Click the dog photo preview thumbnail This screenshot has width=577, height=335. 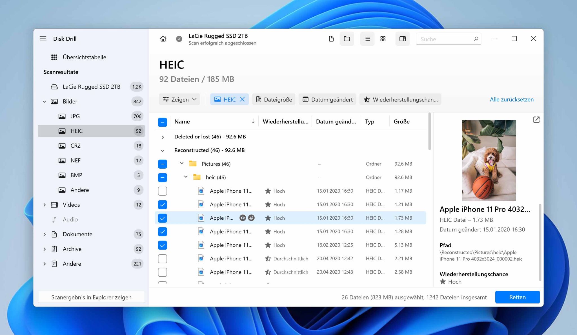[489, 160]
